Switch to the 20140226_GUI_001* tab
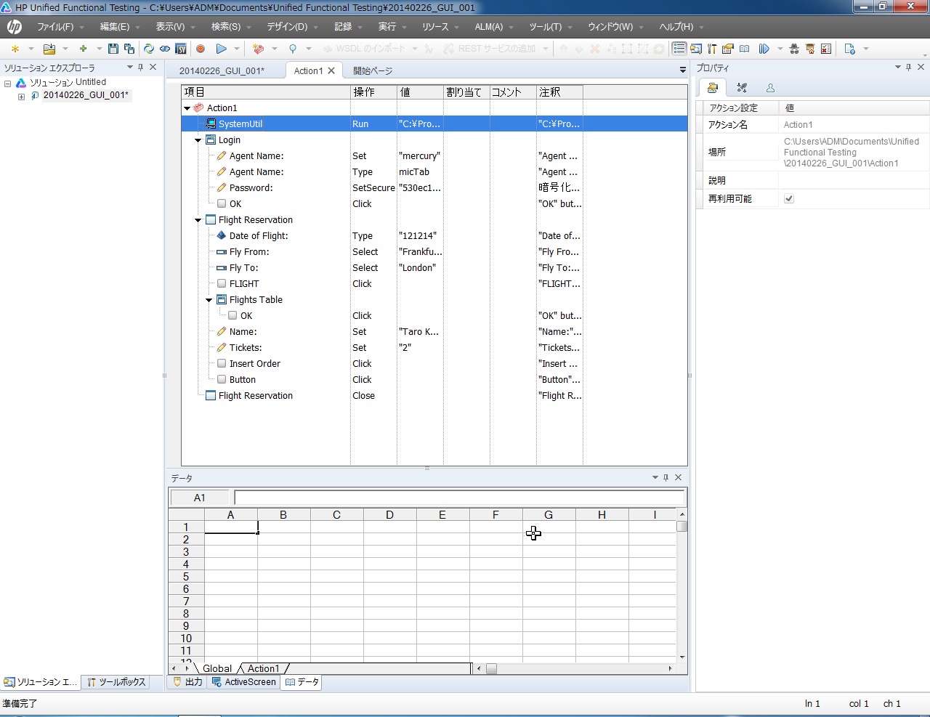930x717 pixels. [x=222, y=71]
